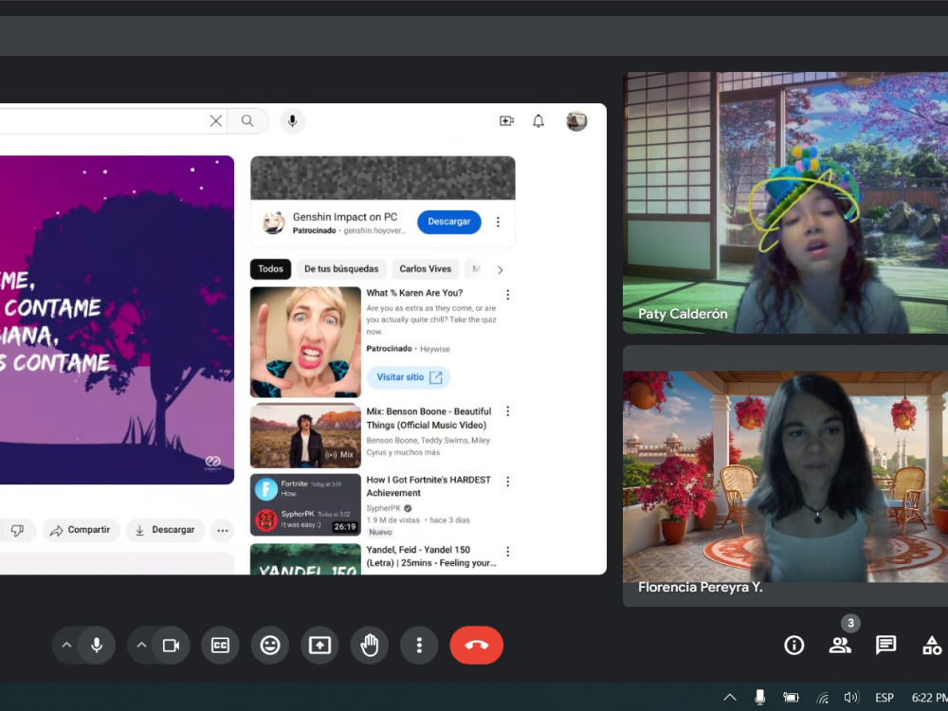Open options menu for Benson Boone mix
The image size is (948, 711).
pyautogui.click(x=508, y=411)
